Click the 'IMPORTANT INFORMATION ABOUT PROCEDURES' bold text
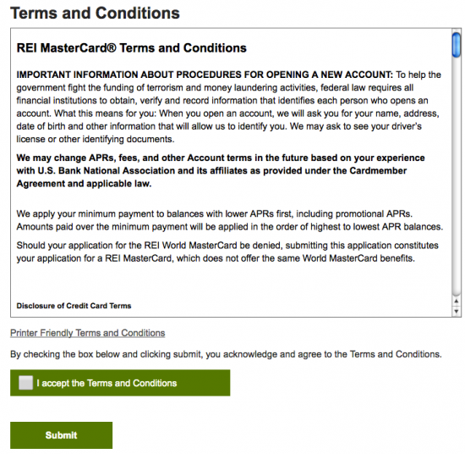The height and width of the screenshot is (454, 465). [x=205, y=75]
